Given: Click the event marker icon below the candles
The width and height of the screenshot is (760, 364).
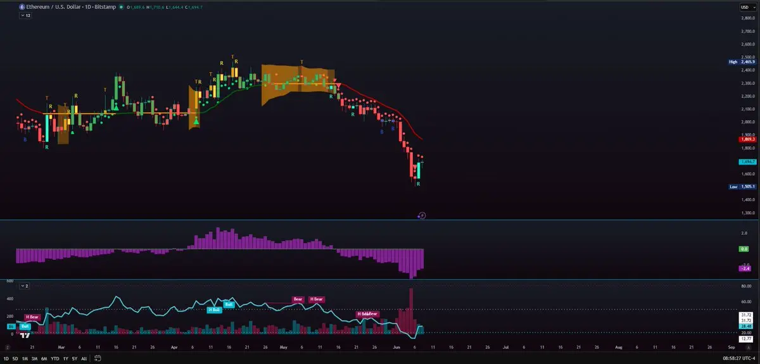Looking at the screenshot, I should point(422,215).
